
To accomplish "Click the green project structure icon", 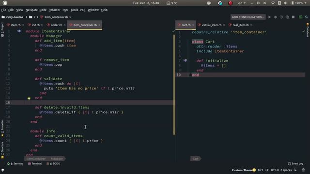I will coord(300,17).
